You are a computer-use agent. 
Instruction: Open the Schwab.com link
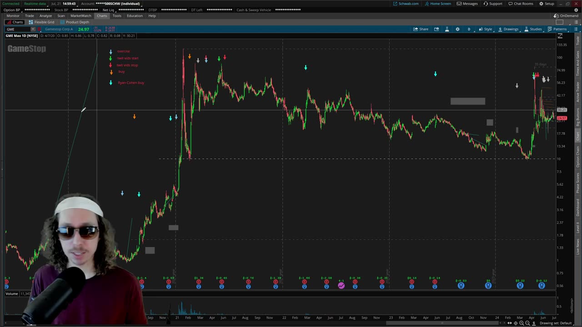[406, 4]
